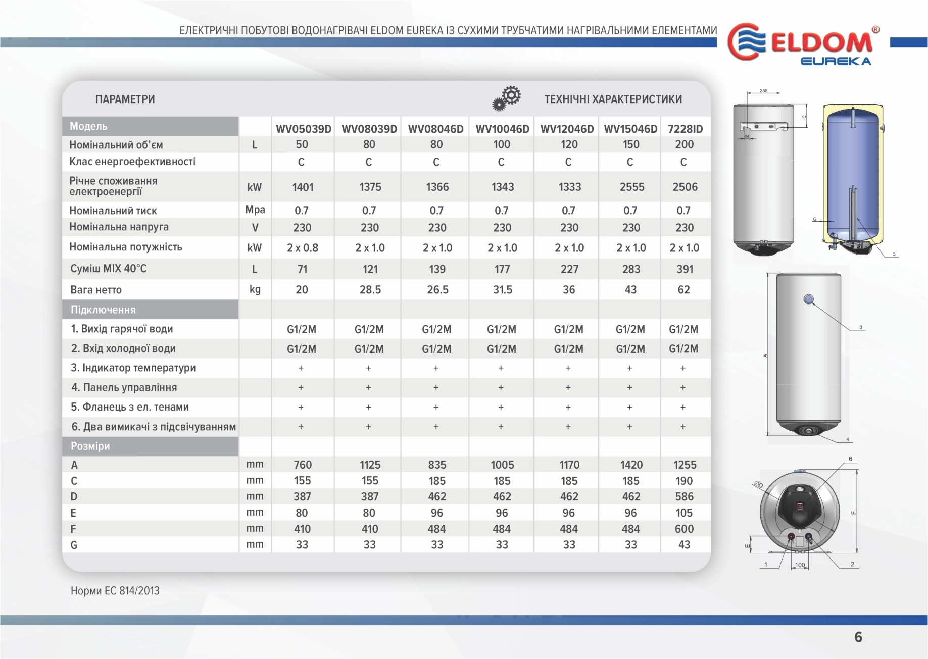Click the Річне споживання електроенергії label

click(114, 186)
